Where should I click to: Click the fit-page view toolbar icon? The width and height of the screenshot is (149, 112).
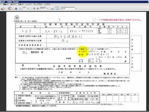(x=57, y=8)
